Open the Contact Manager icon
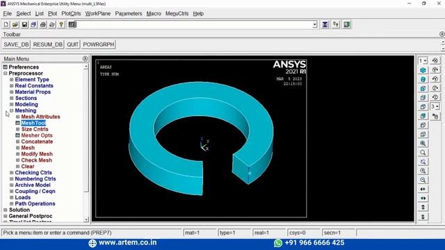This screenshot has height=250, width=445. (346, 25)
